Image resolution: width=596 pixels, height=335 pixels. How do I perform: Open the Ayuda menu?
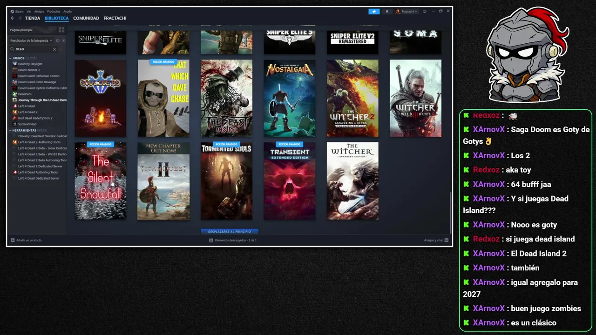coord(68,11)
